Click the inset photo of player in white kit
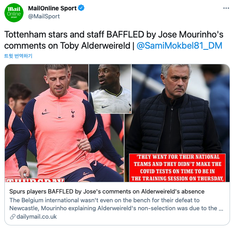Image resolution: width=234 pixels, height=229 pixels. (110, 89)
